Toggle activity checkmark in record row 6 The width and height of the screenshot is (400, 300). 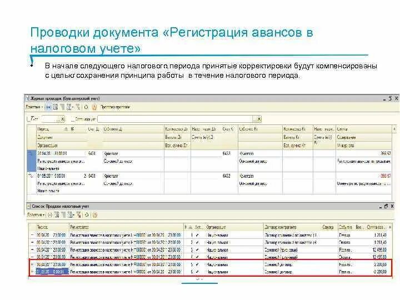[x=197, y=272]
